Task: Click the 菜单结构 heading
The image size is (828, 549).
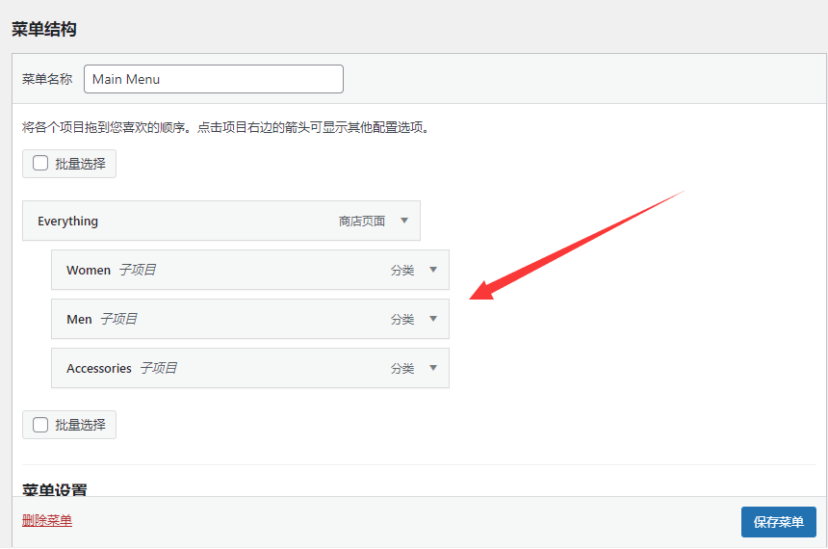Action: 44,29
